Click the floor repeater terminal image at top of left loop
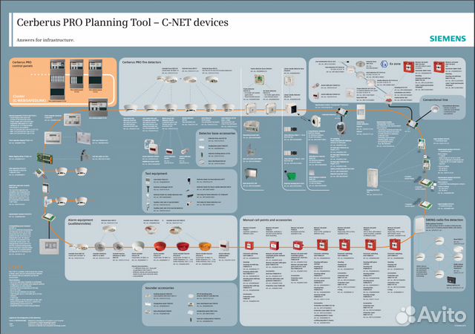Image resolution: width=475 pixels, height=334 pixels. 72,120
